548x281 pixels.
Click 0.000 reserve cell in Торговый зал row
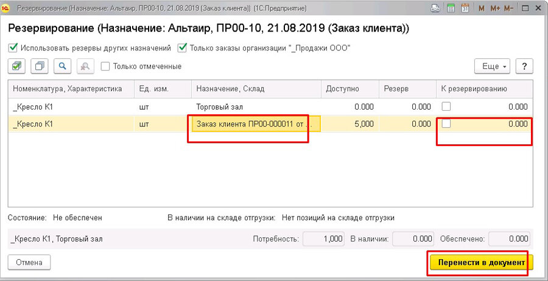click(408, 106)
